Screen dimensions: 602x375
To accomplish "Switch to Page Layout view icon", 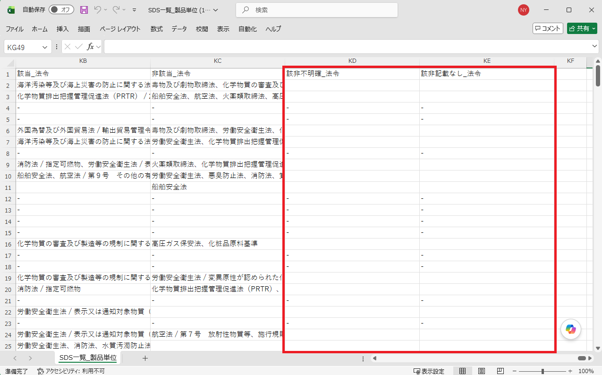I will pos(482,371).
